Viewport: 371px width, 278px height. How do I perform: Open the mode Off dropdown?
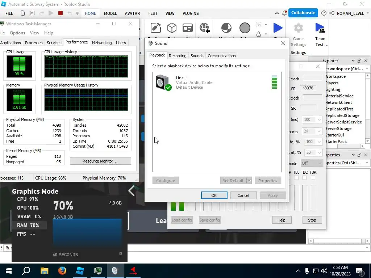312,163
